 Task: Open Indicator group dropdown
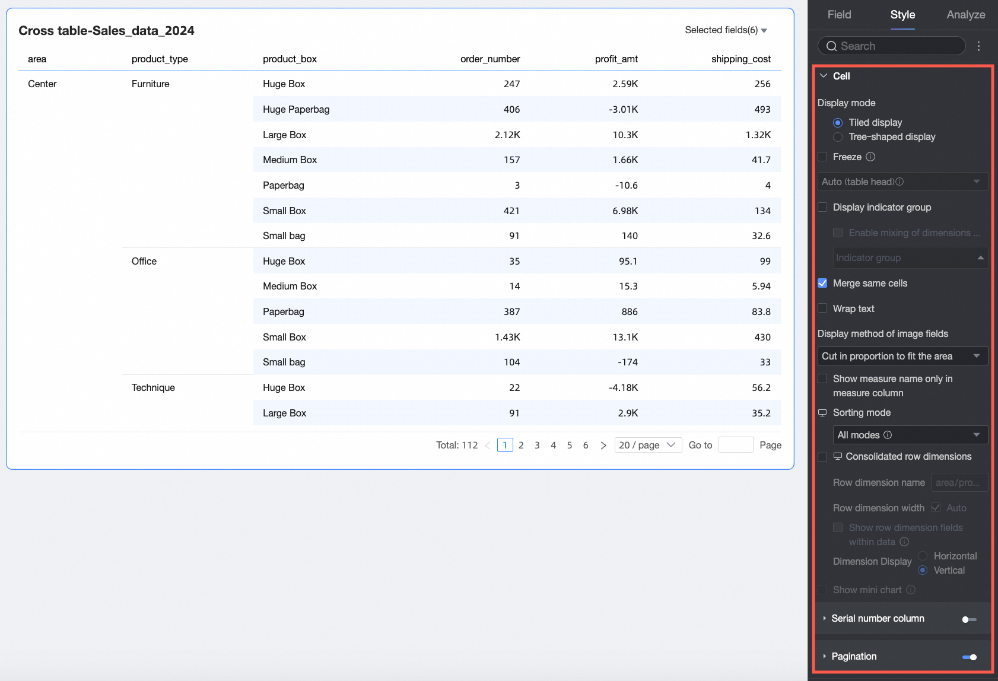910,257
